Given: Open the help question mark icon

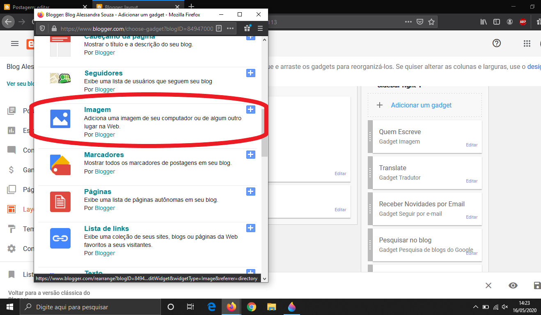Looking at the screenshot, I should coord(497,43).
